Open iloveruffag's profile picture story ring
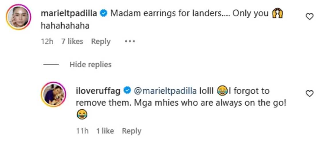 tap(53, 94)
